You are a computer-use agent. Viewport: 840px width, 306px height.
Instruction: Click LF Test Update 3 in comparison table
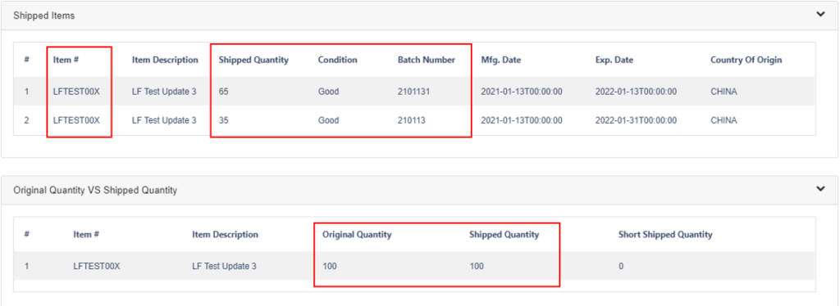click(224, 266)
